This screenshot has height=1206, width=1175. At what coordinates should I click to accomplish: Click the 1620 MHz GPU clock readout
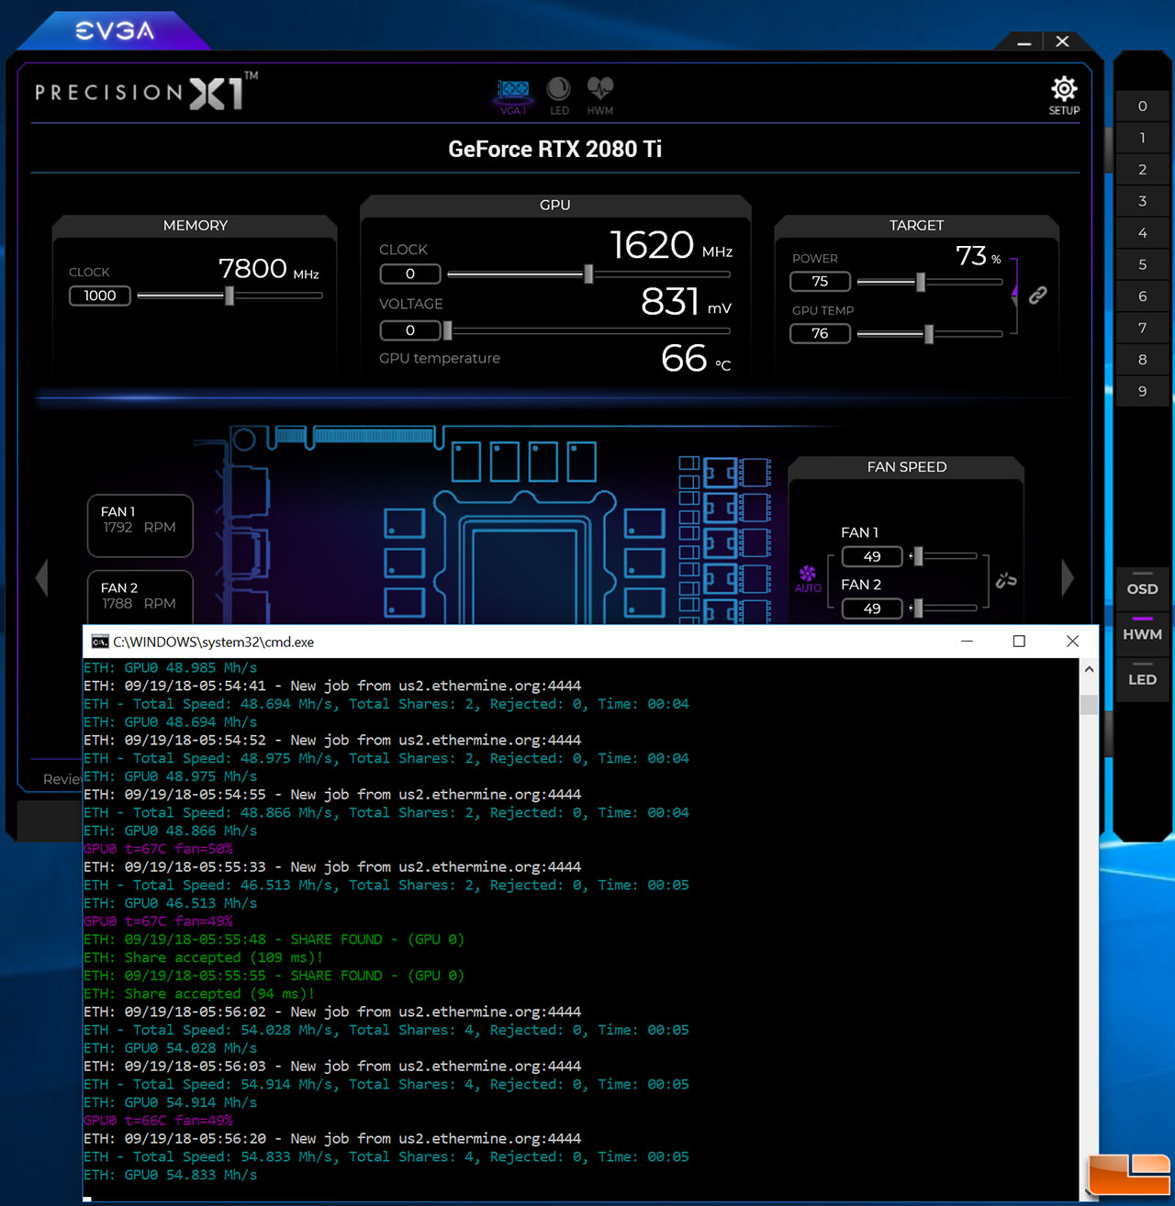coord(671,245)
